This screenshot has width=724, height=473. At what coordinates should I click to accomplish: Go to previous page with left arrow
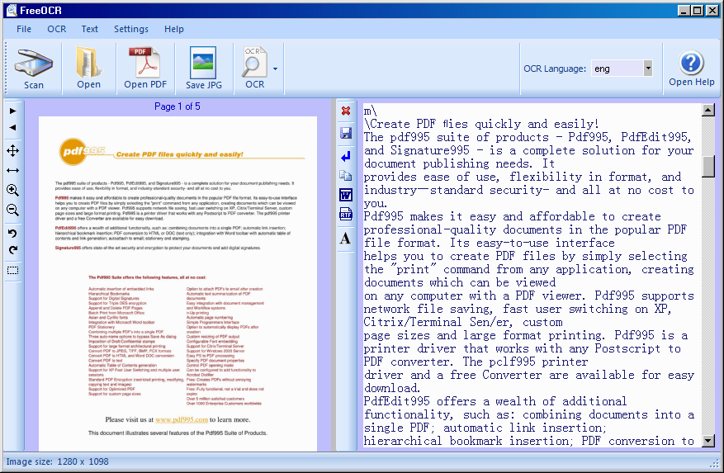[13, 127]
